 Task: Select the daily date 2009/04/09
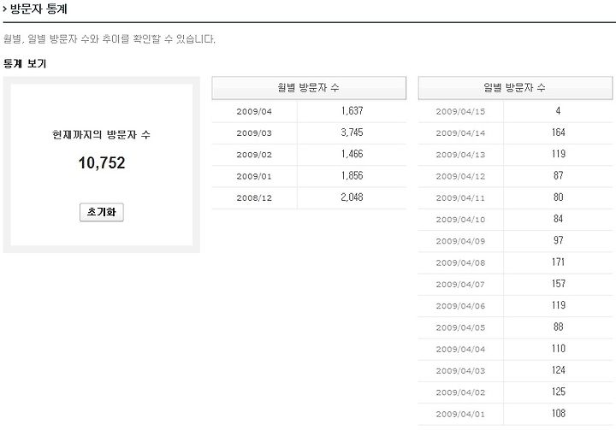[x=460, y=241]
